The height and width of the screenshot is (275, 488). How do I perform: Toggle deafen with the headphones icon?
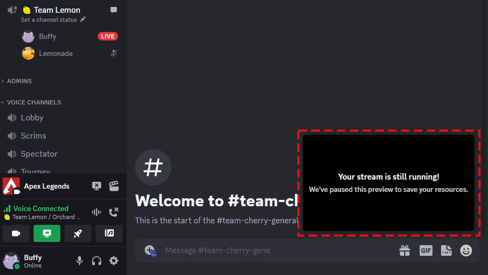pos(97,261)
